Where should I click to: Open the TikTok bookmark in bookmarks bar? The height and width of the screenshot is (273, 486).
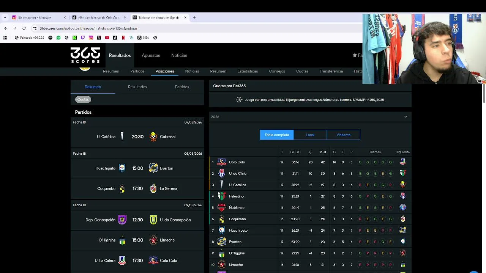115,38
